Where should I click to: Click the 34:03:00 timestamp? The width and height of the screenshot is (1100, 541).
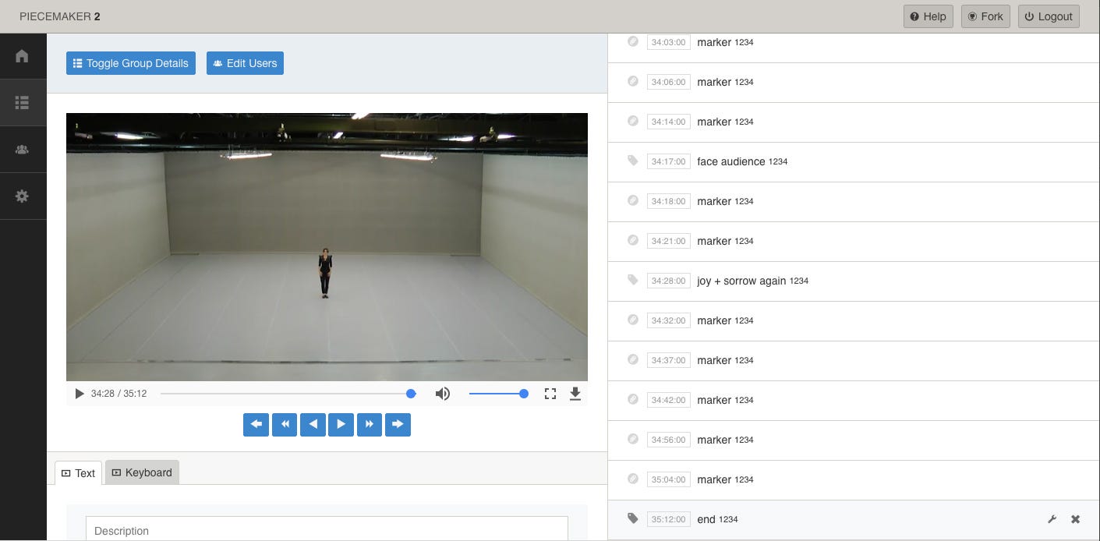coord(669,42)
